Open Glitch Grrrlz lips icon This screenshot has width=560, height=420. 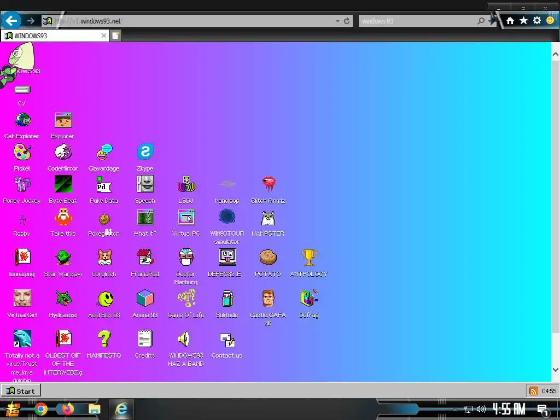click(x=268, y=184)
